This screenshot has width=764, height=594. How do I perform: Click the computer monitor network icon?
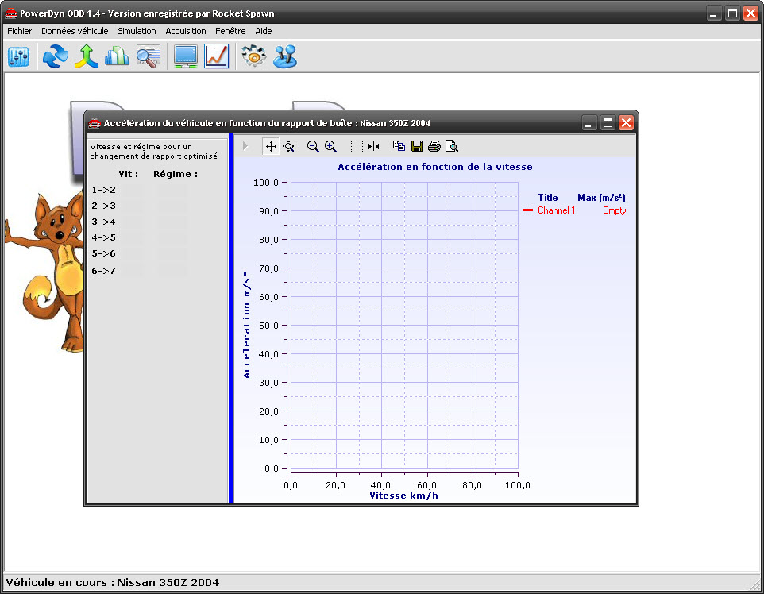186,56
